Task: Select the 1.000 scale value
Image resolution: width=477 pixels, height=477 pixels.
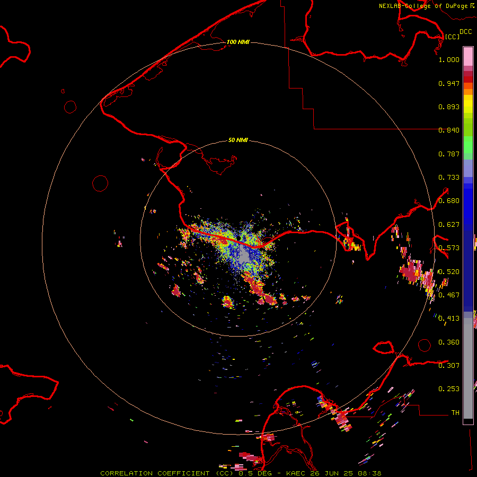Action: coord(449,59)
